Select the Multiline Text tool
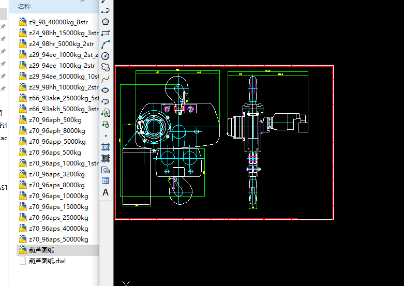 (x=106, y=192)
